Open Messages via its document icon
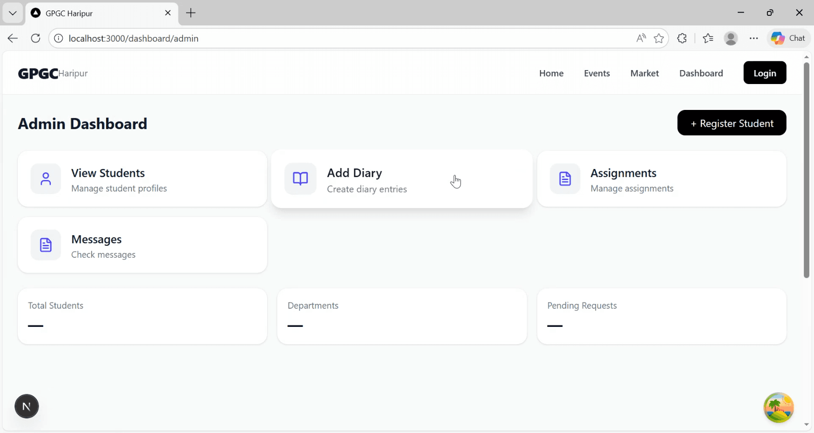The height and width of the screenshot is (433, 814). (46, 245)
